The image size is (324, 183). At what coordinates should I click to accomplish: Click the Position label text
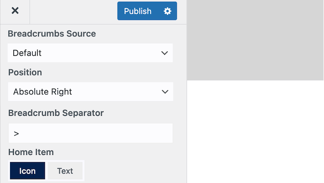pos(25,72)
